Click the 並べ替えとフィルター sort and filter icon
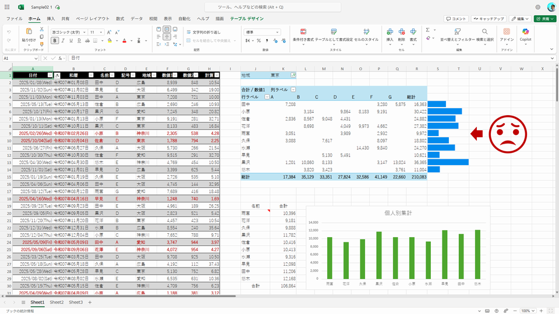This screenshot has width=559, height=314. click(458, 32)
